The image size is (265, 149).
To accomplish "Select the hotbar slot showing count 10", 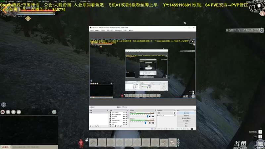I will [164, 142].
